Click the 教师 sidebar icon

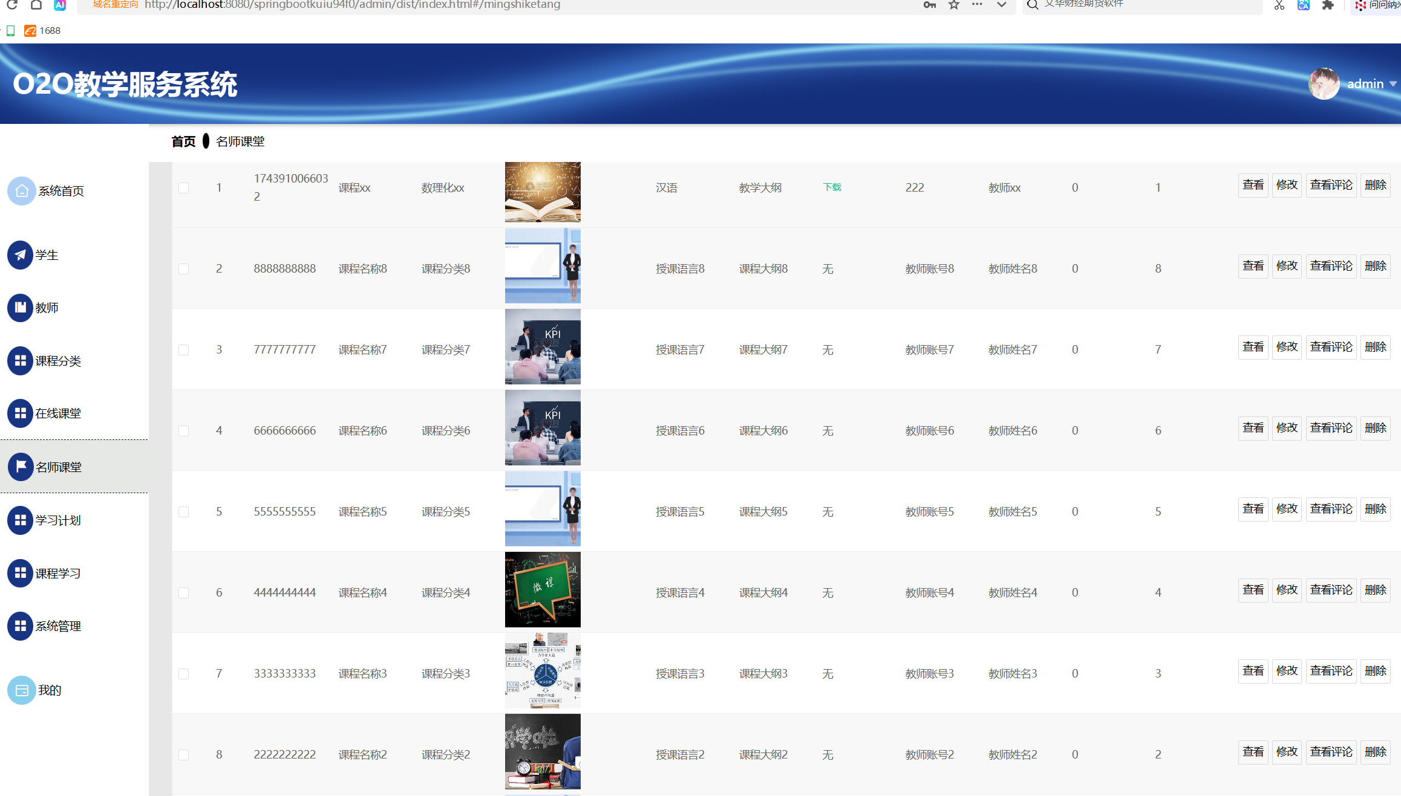click(x=20, y=308)
